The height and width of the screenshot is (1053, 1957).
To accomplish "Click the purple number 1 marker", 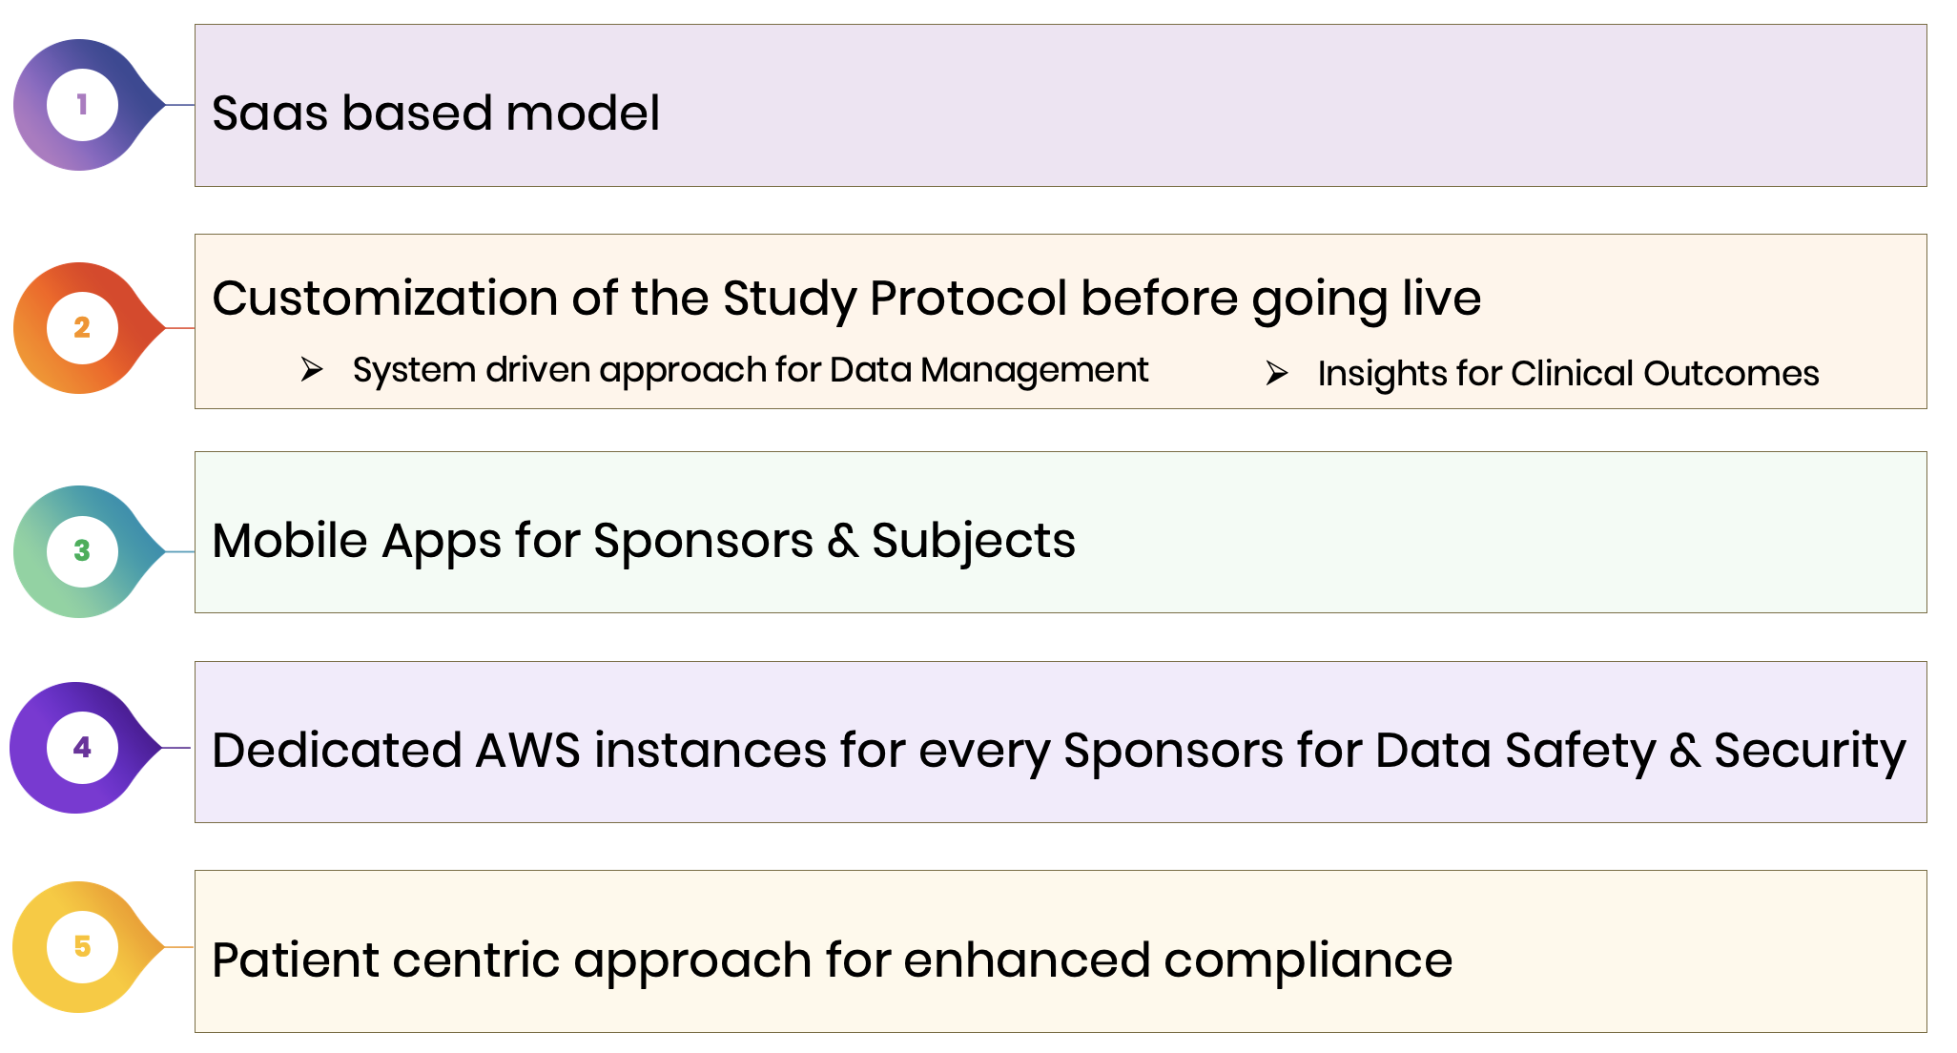I will click(82, 105).
